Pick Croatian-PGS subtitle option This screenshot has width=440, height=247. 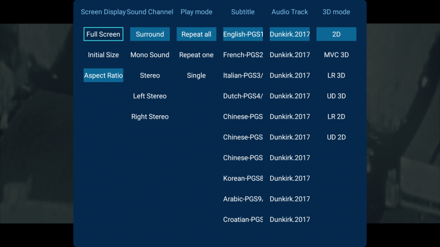pyautogui.click(x=243, y=219)
